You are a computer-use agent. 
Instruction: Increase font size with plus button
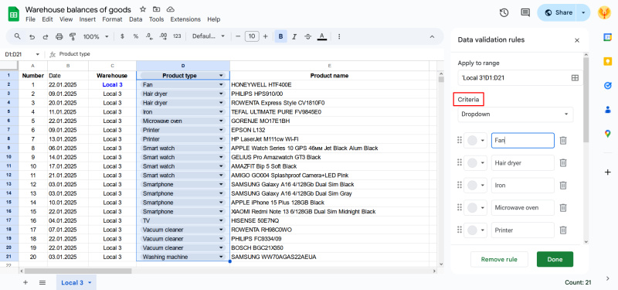coord(265,36)
